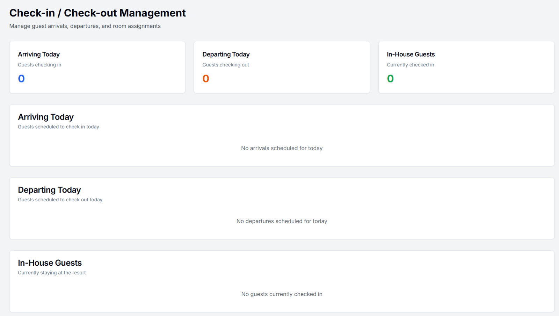Click the Departing Today section heading
The width and height of the screenshot is (559, 316).
[x=49, y=190]
